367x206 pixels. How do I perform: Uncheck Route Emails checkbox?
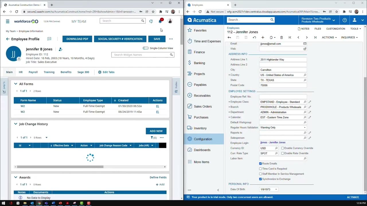pos(260,164)
